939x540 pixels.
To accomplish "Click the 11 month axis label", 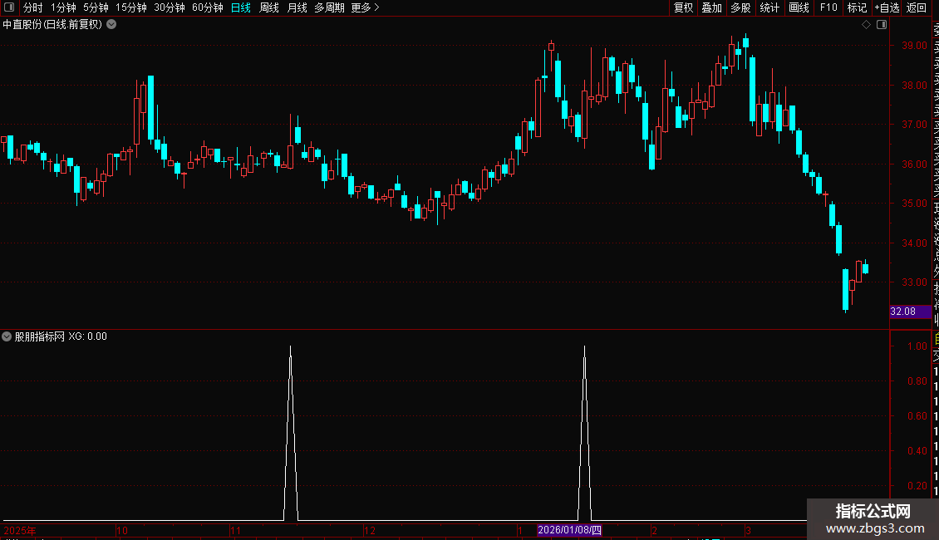I will click(x=235, y=530).
